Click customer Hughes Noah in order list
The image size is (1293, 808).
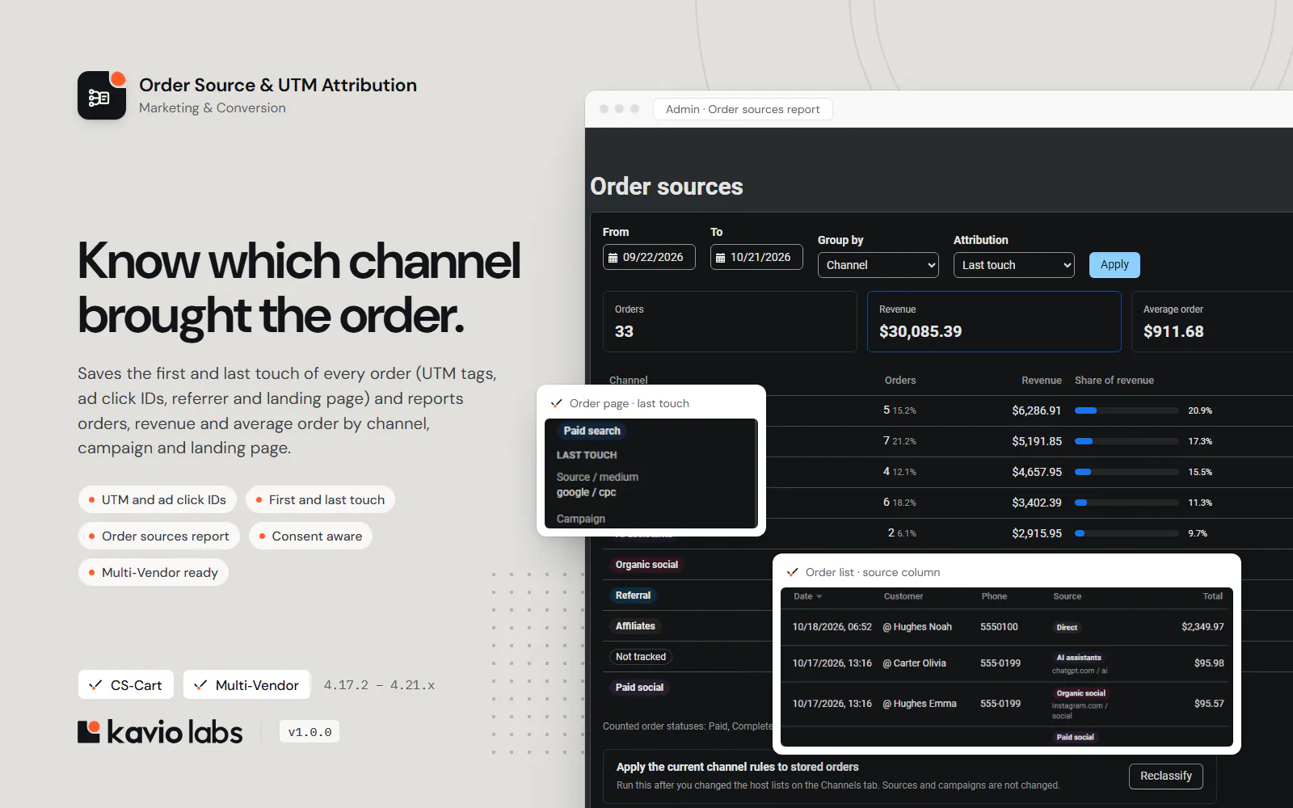point(917,627)
